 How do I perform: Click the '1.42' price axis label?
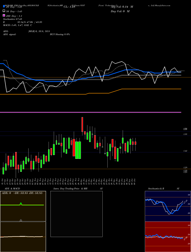185,151
